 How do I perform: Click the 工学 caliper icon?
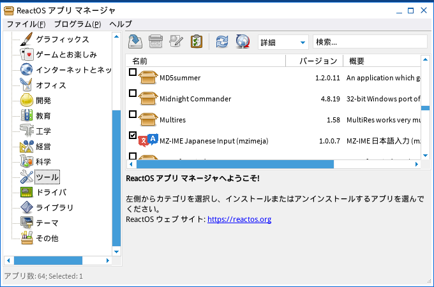(27, 131)
